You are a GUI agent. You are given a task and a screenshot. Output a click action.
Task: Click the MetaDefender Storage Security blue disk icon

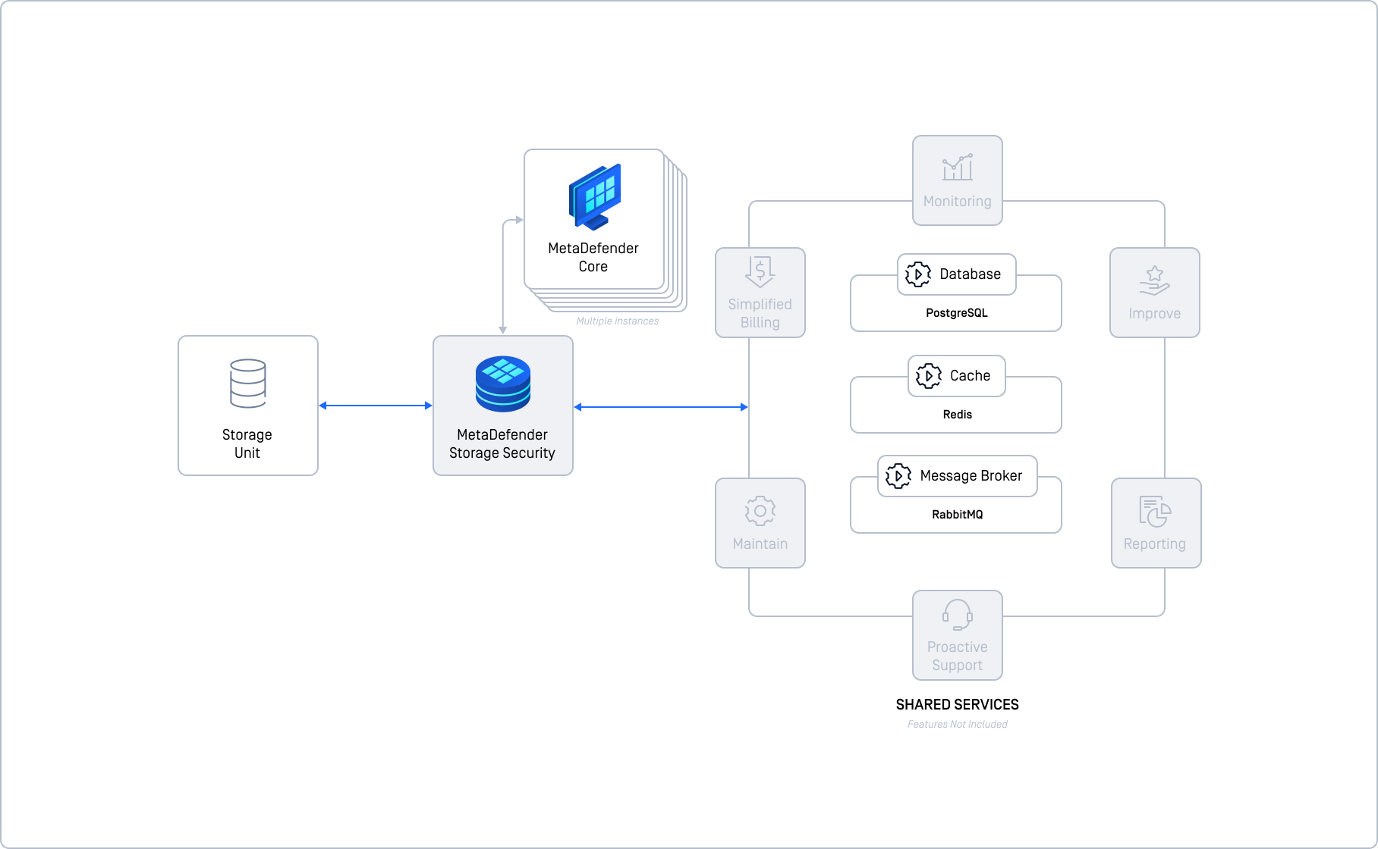[503, 384]
